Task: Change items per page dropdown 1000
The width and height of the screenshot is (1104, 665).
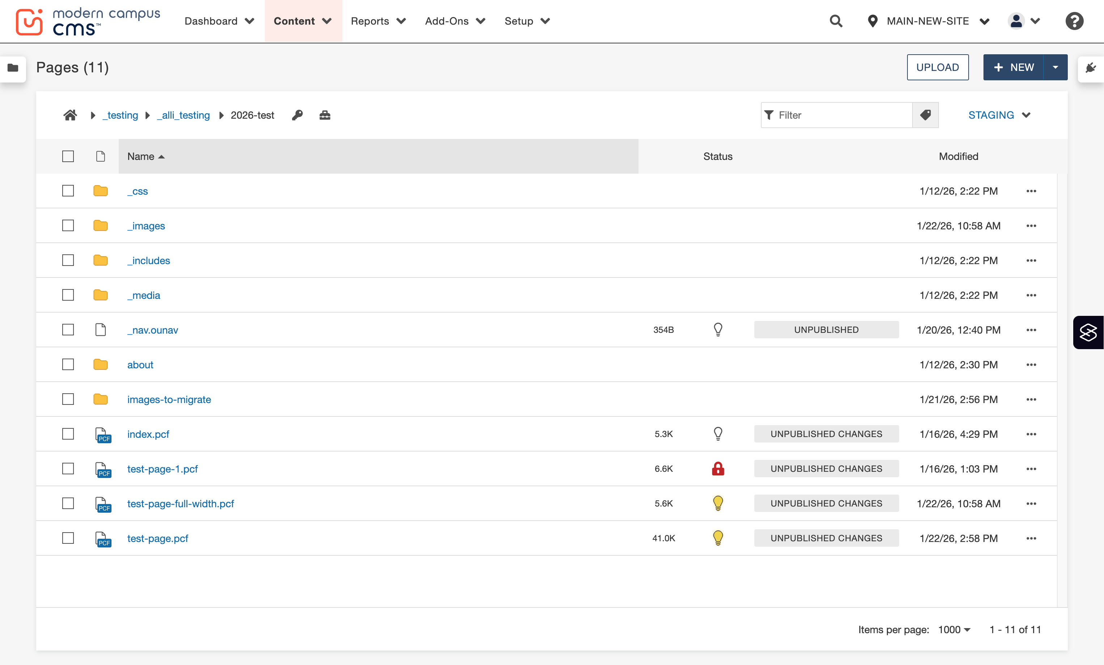Action: coord(954,629)
